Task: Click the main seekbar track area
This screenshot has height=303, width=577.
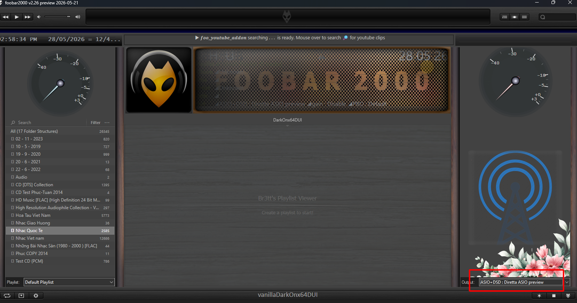Action: click(x=288, y=17)
